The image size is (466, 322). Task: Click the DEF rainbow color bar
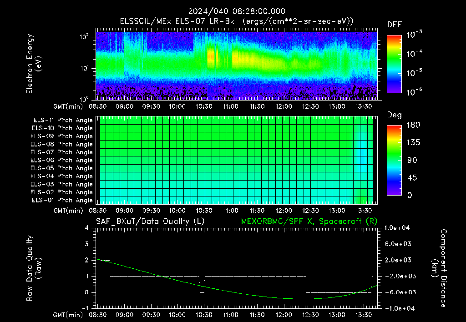point(394,64)
